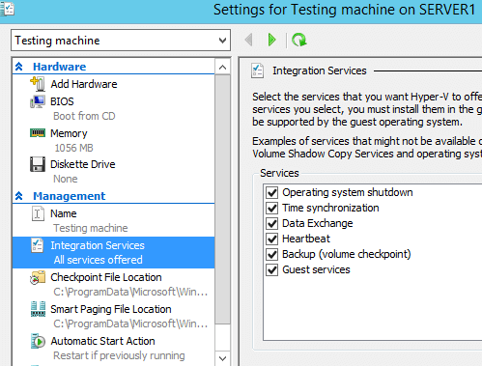Click the 'Boot from CD' text
This screenshot has width=482, height=366.
pos(84,116)
